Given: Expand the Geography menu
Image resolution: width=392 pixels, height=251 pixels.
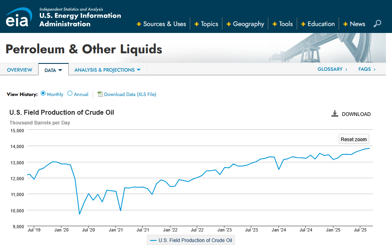Looking at the screenshot, I should 245,24.
